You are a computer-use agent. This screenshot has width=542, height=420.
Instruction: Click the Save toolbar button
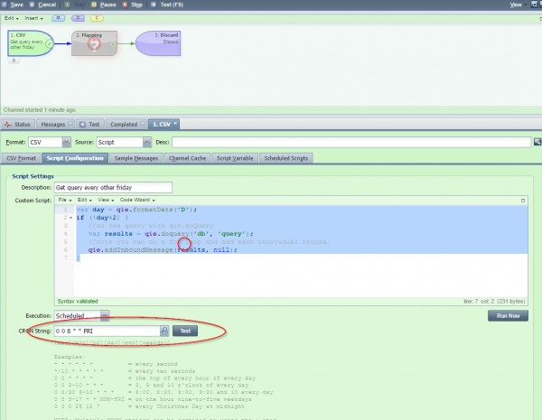click(x=13, y=5)
